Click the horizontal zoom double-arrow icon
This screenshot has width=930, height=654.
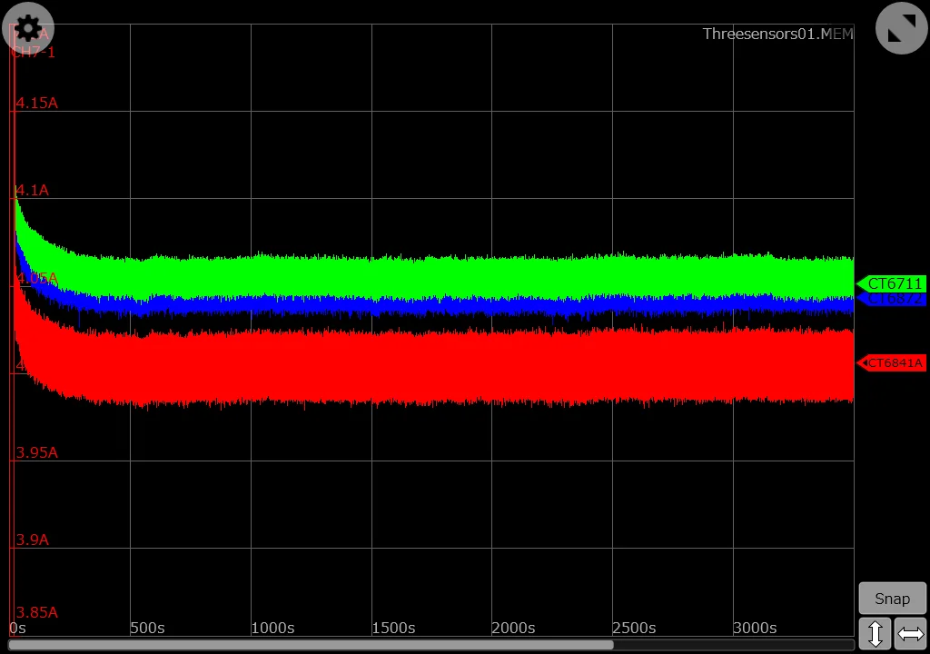(910, 633)
